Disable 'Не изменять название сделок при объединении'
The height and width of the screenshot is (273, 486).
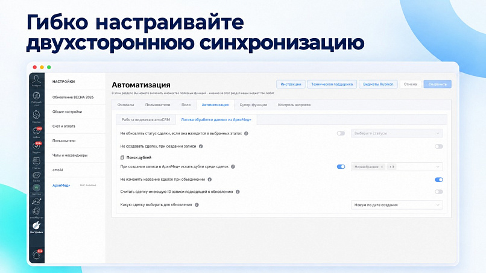[x=438, y=180]
